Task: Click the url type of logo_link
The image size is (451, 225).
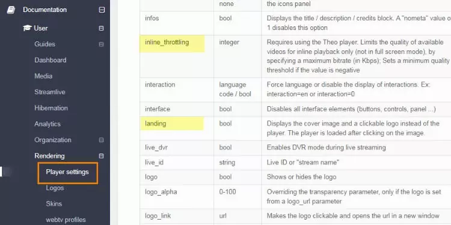Action: coord(223,216)
